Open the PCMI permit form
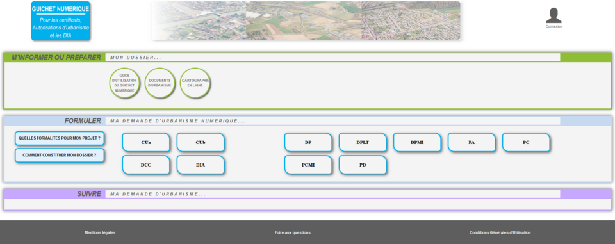615x244 pixels. [x=308, y=165]
